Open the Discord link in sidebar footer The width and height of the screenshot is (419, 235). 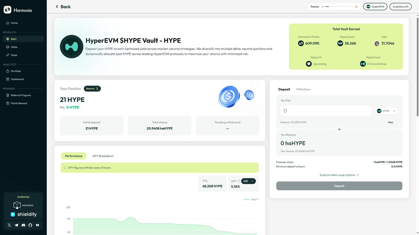[x=23, y=225]
